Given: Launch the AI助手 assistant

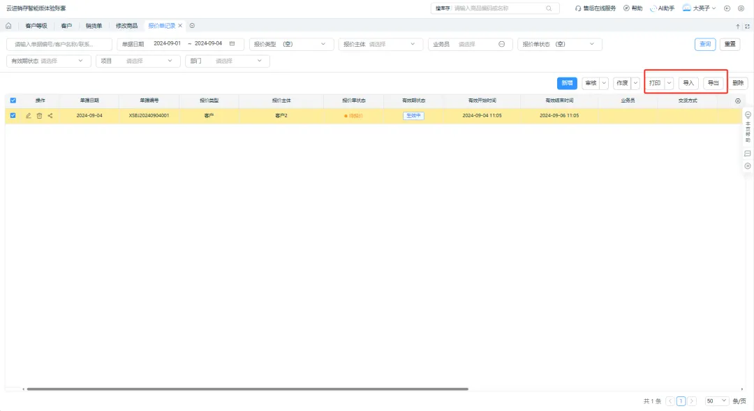Looking at the screenshot, I should [x=662, y=8].
